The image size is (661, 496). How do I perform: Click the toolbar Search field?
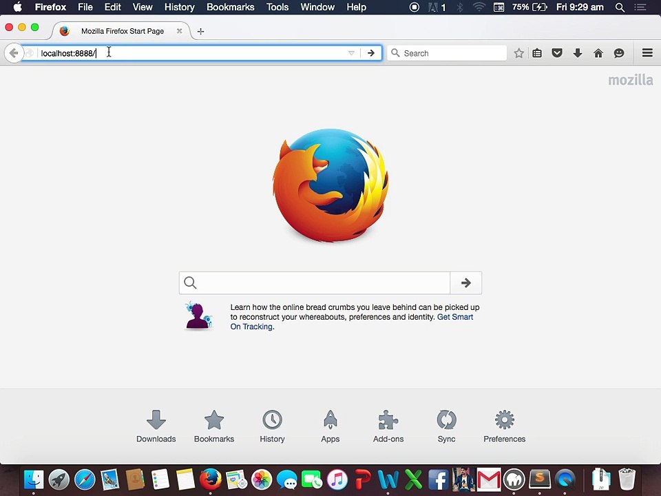[x=447, y=53]
